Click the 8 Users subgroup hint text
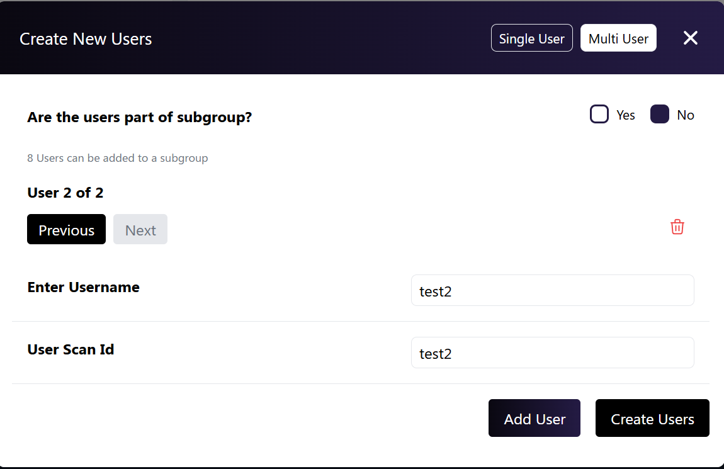Screen dimensions: 724x469 pos(117,158)
